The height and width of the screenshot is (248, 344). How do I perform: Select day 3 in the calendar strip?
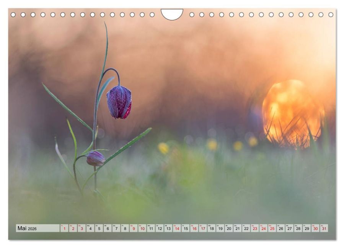click(82, 228)
